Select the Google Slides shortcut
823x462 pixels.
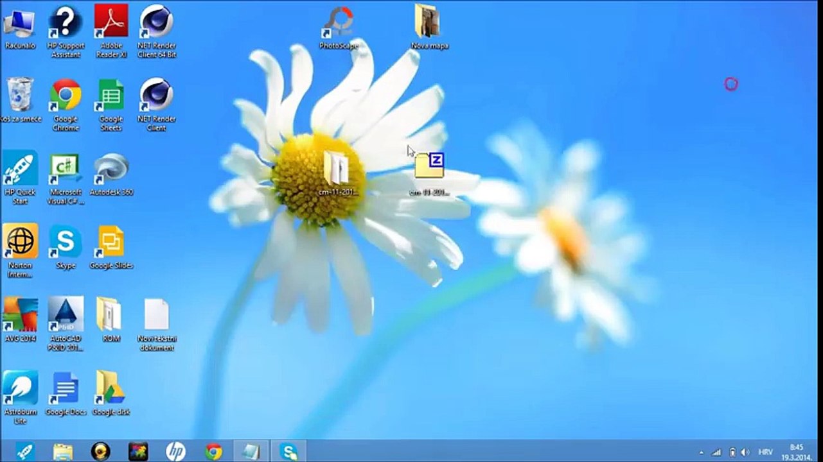point(111,248)
